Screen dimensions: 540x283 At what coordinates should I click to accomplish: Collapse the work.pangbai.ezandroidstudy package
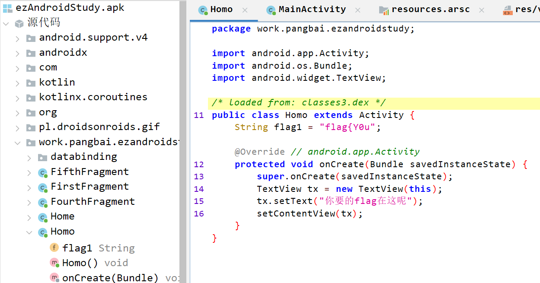pyautogui.click(x=17, y=143)
